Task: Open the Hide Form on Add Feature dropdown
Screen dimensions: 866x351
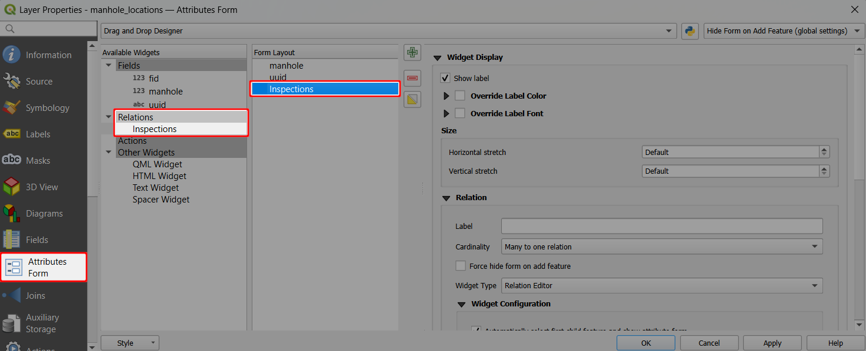Action: pyautogui.click(x=783, y=31)
